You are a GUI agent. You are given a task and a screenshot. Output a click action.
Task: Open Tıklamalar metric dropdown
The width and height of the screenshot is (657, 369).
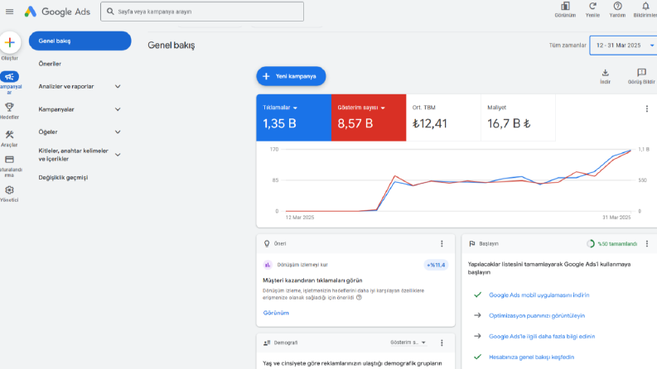click(296, 108)
